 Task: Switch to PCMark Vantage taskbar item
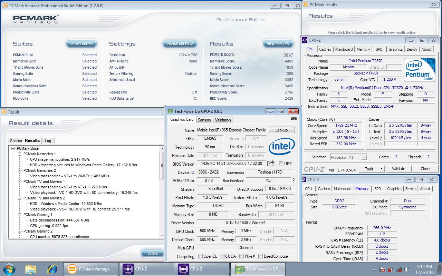[91, 269]
